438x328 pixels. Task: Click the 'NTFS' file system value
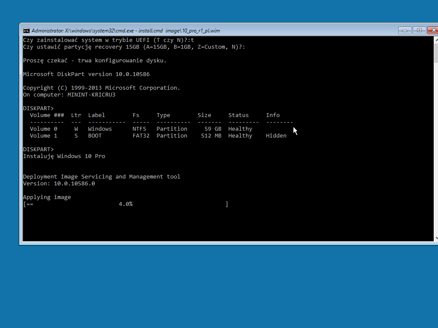click(139, 129)
